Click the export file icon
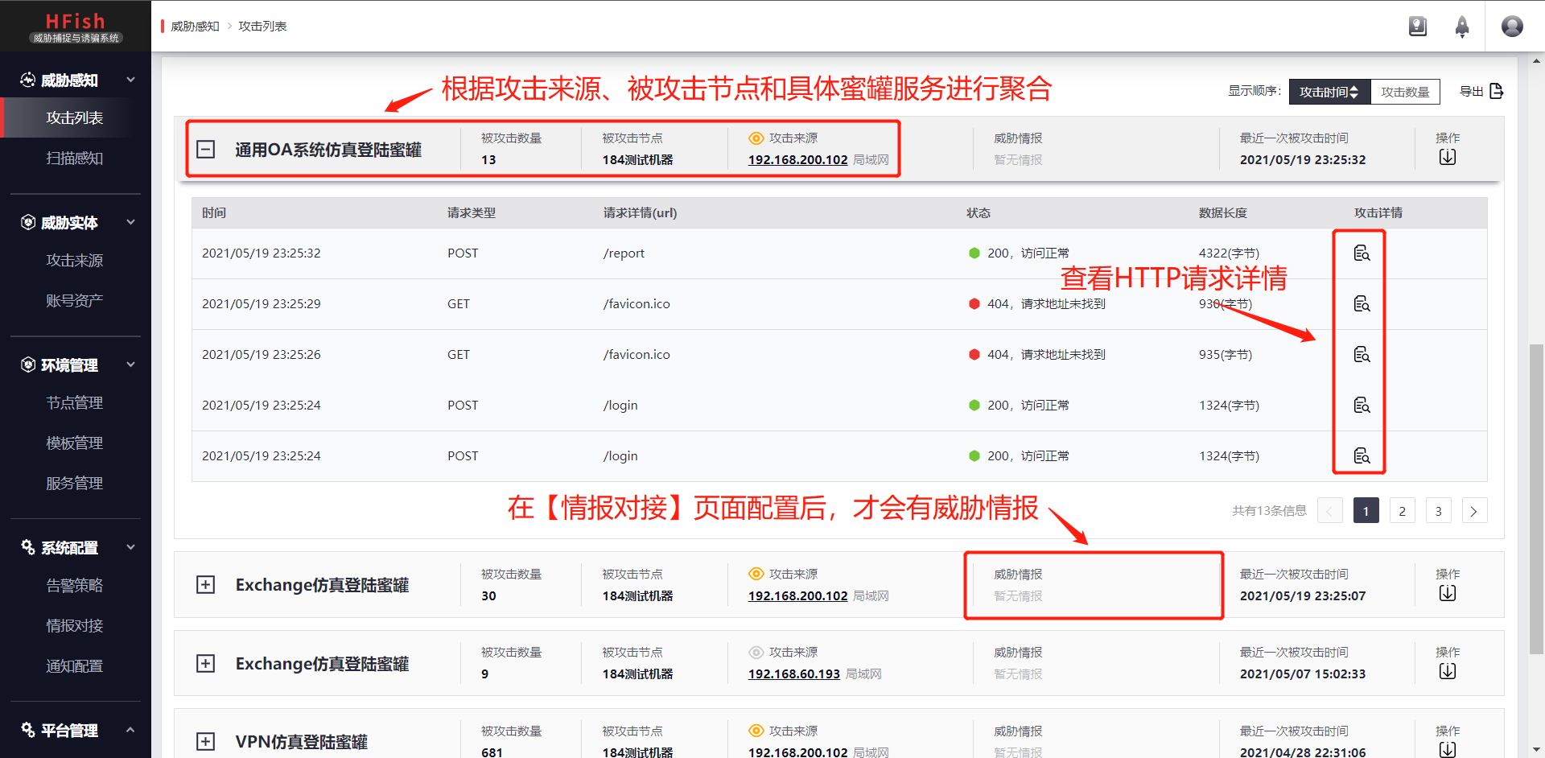Image resolution: width=1545 pixels, height=758 pixels. [x=1496, y=91]
